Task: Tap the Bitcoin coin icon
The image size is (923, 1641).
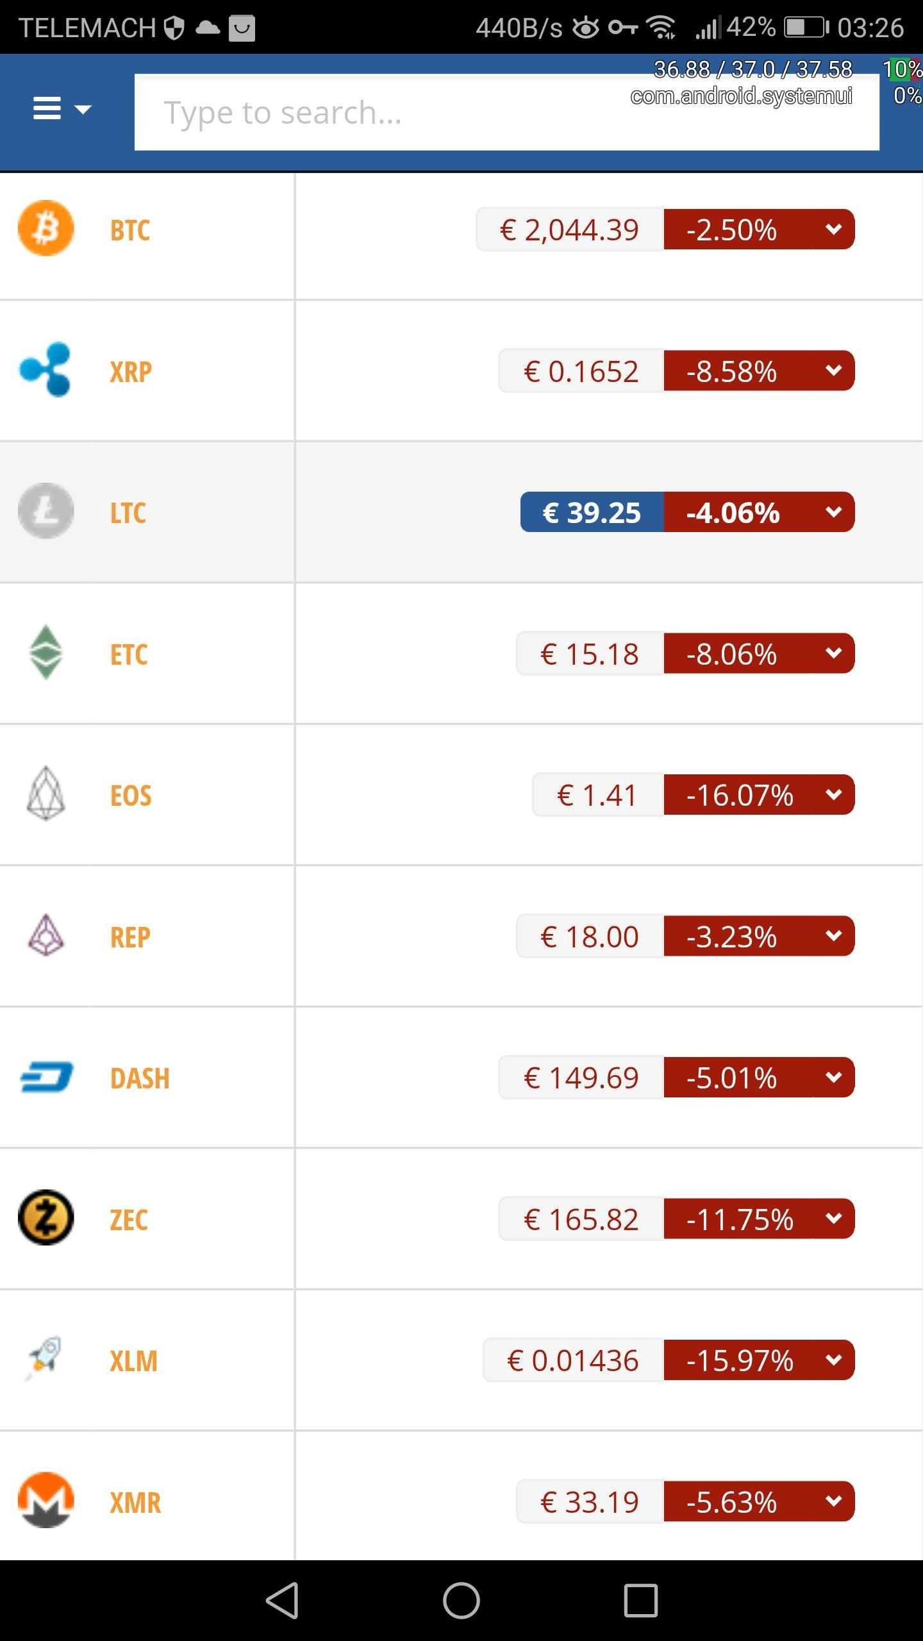Action: pos(46,229)
